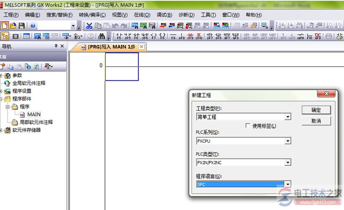Select 局部软元件注释 tree item
Viewport: 344px width, 210px height.
[x=36, y=122]
